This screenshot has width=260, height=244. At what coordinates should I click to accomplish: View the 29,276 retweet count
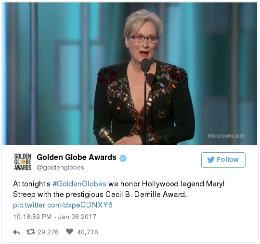pyautogui.click(x=48, y=232)
